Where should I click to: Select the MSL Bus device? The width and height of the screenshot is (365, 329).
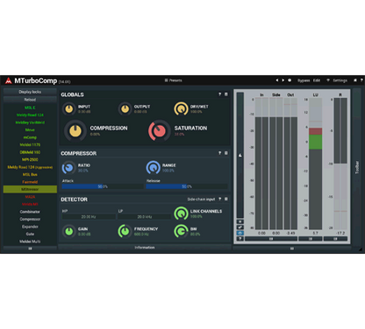pos(30,174)
